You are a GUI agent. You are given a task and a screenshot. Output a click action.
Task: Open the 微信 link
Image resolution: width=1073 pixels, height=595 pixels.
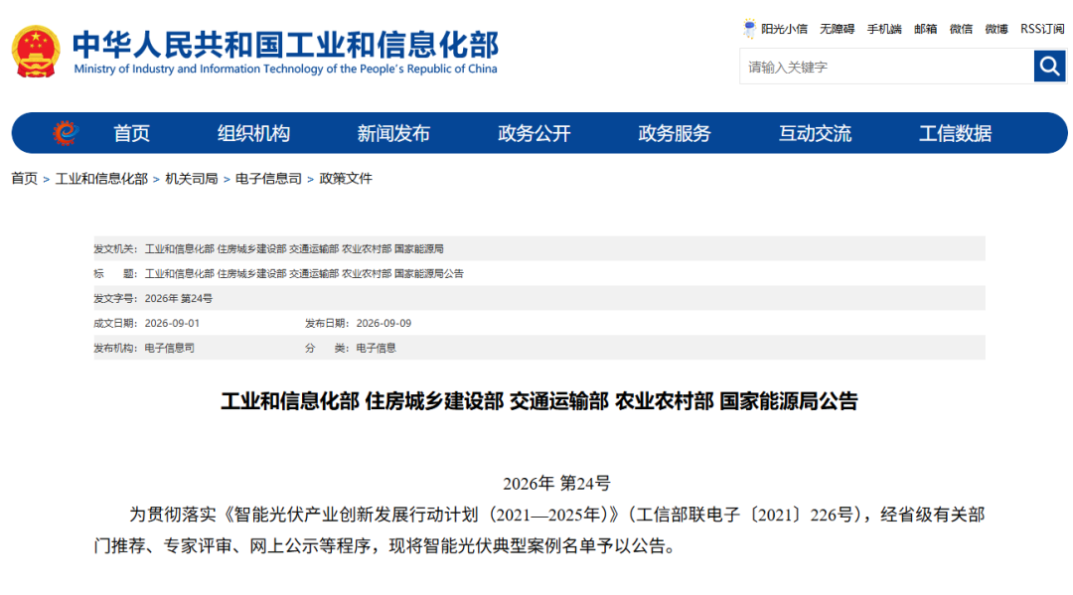(961, 29)
